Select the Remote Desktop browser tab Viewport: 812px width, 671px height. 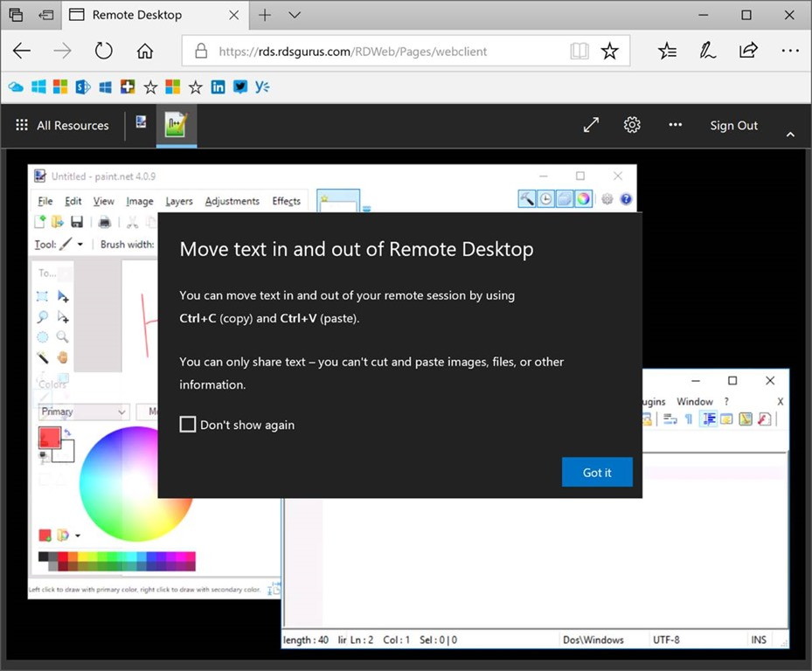(x=154, y=15)
